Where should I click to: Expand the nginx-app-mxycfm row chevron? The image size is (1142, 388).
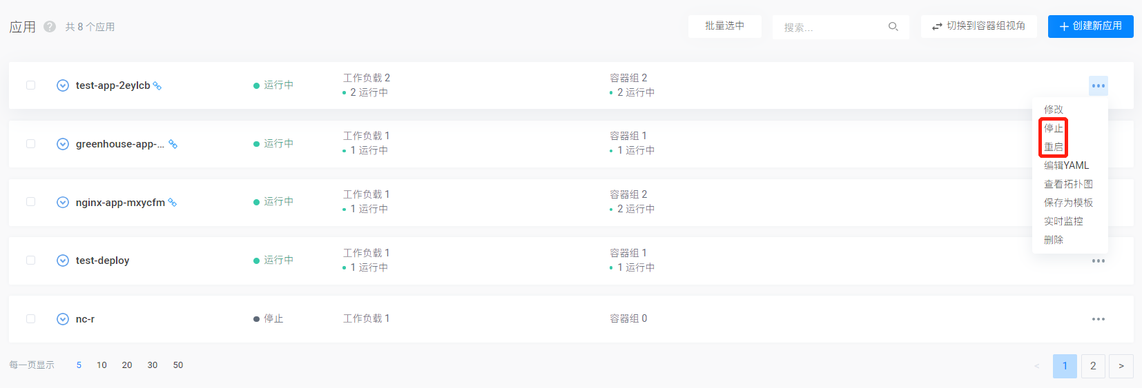[x=63, y=203]
